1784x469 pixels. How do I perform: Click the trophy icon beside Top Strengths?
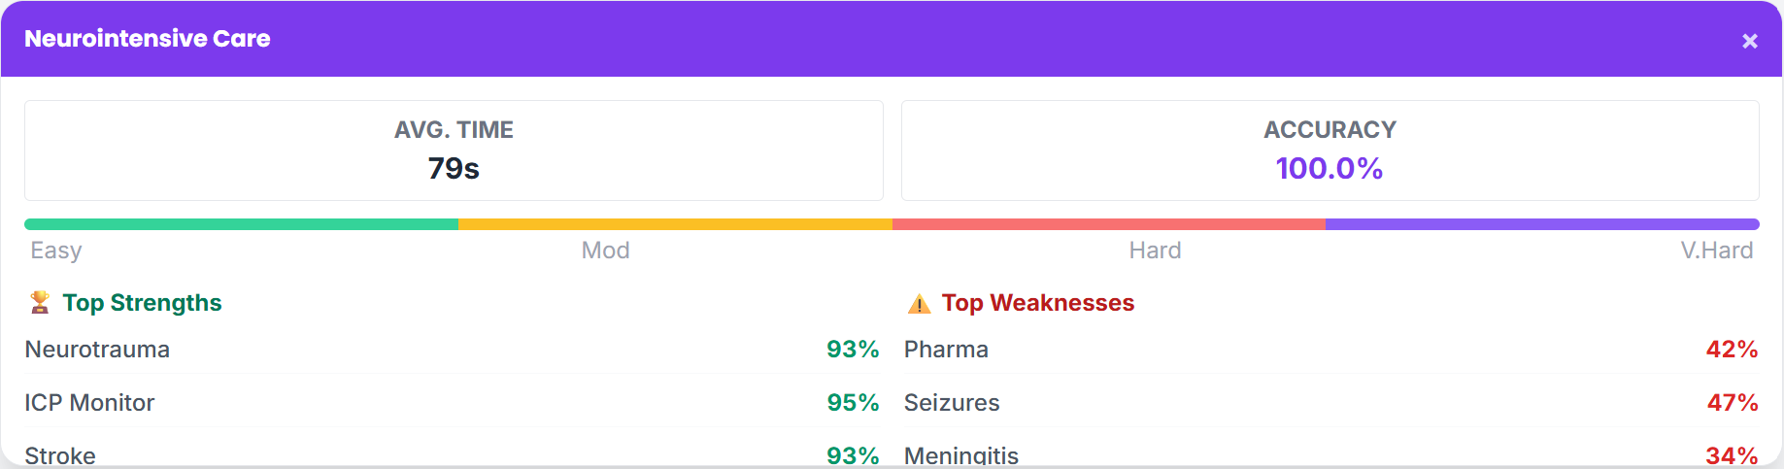coord(40,303)
